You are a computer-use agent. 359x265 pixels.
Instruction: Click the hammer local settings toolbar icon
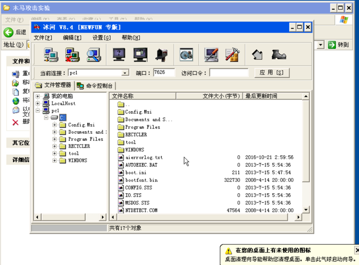pos(232,55)
